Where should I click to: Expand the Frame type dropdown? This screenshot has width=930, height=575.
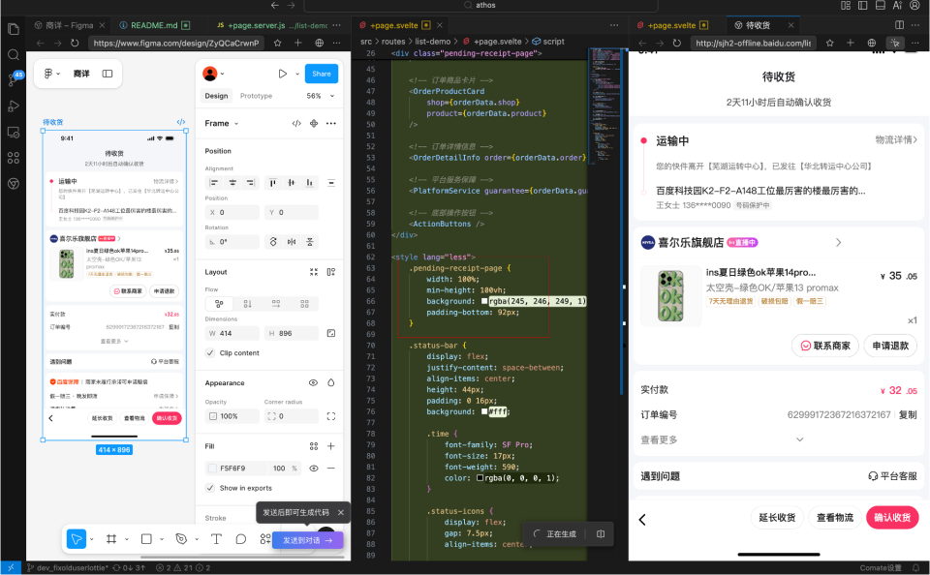coord(236,123)
